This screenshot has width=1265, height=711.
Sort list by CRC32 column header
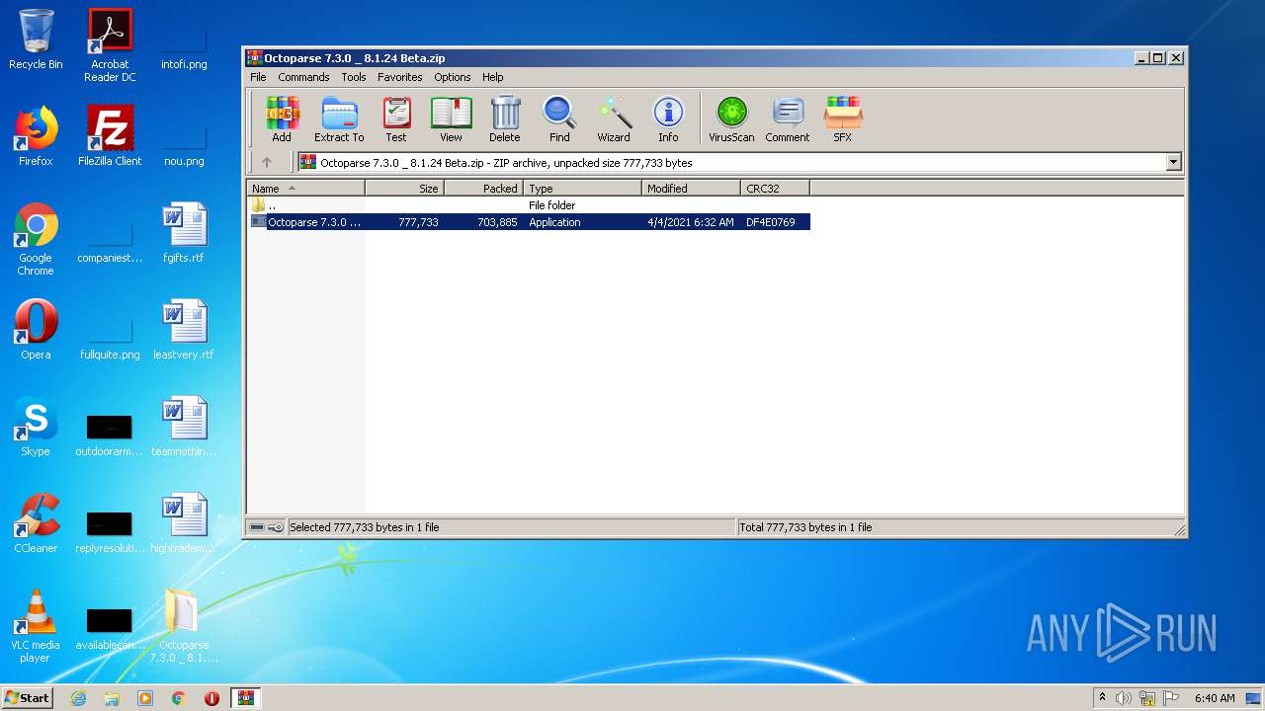776,188
